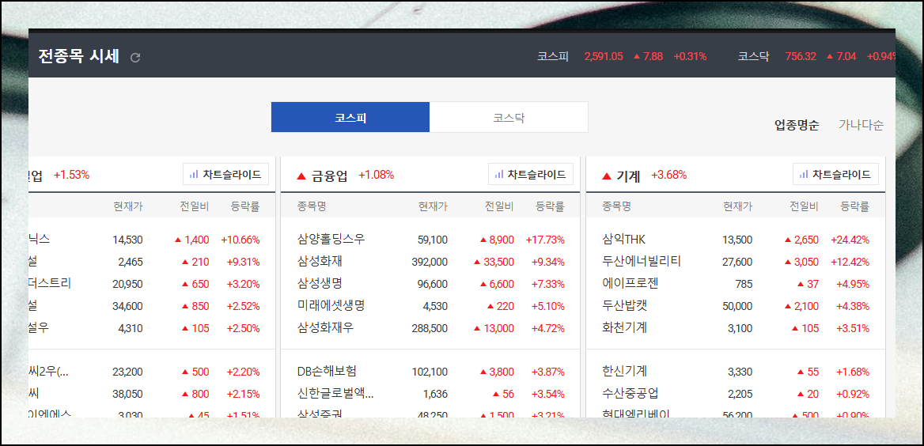This screenshot has height=446, width=924.
Task: Open stock 에이프로젠
Action: tap(631, 284)
